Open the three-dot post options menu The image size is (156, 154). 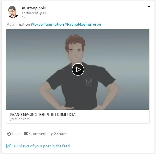coord(148,6)
